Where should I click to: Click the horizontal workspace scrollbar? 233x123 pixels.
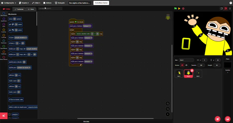(x=115, y=119)
